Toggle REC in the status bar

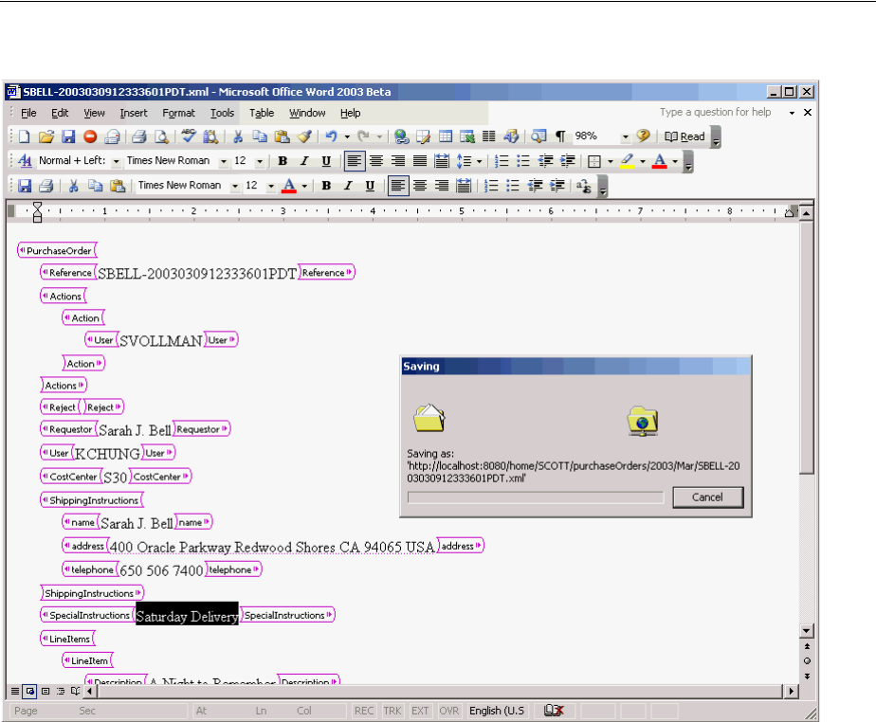pos(364,711)
